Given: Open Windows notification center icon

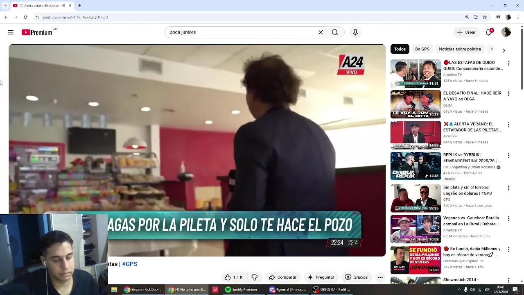Looking at the screenshot, I should pyautogui.click(x=515, y=289).
